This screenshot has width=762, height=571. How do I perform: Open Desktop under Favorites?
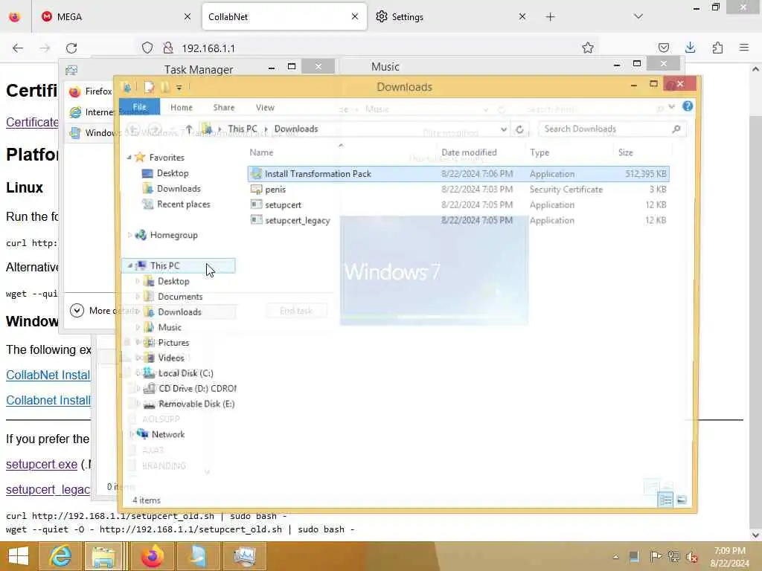click(173, 173)
